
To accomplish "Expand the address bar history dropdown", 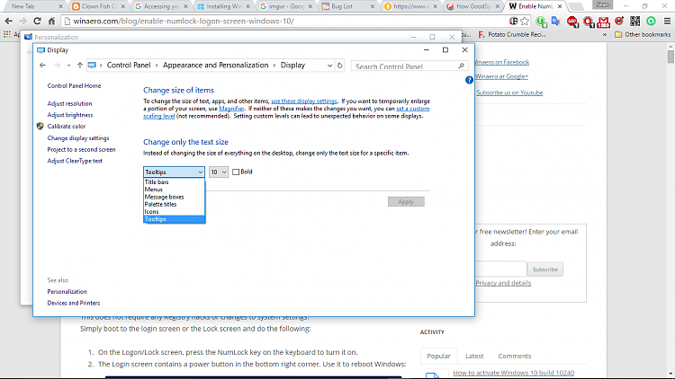I will 329,66.
